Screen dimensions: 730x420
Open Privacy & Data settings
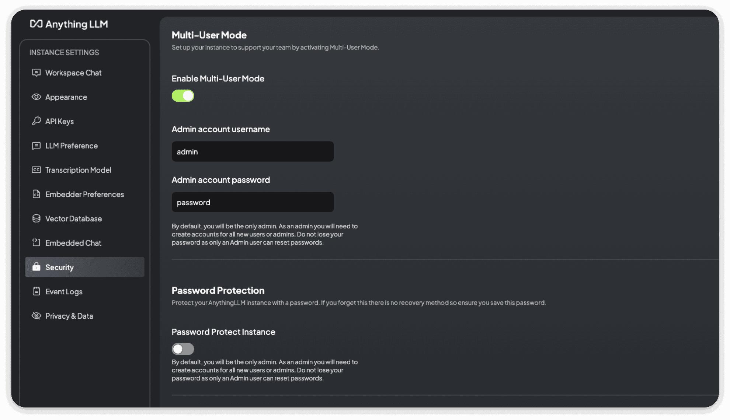click(69, 316)
